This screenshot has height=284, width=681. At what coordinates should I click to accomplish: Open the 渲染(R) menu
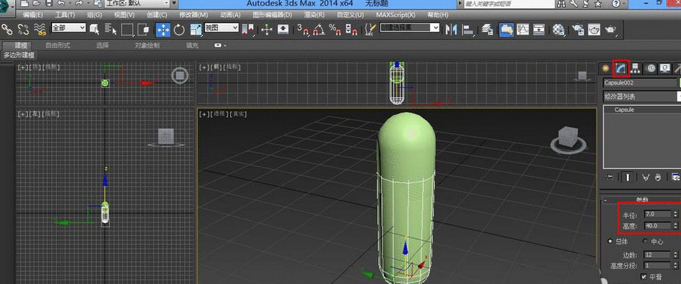point(313,14)
